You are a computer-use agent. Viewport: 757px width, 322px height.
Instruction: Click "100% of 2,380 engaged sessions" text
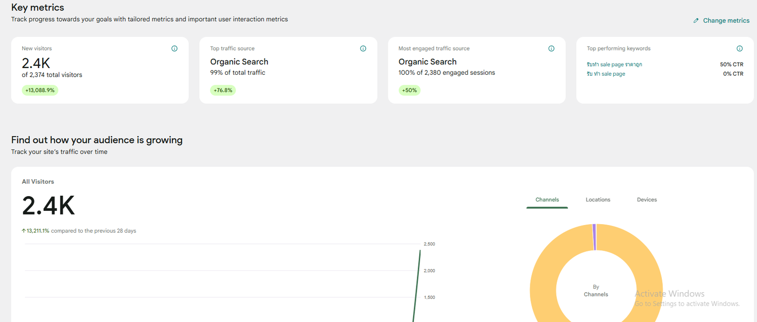click(x=447, y=72)
